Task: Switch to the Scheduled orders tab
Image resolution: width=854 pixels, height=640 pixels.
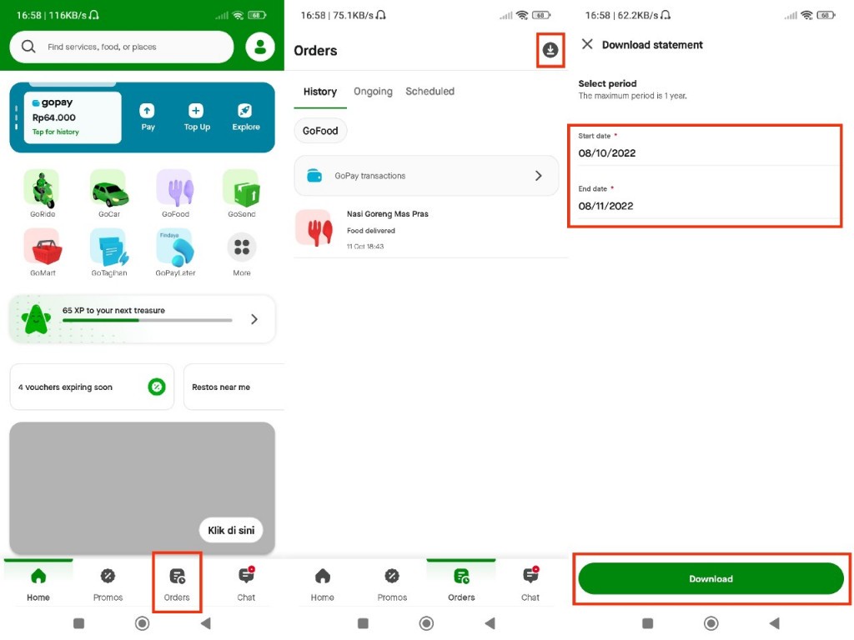Action: 430,91
